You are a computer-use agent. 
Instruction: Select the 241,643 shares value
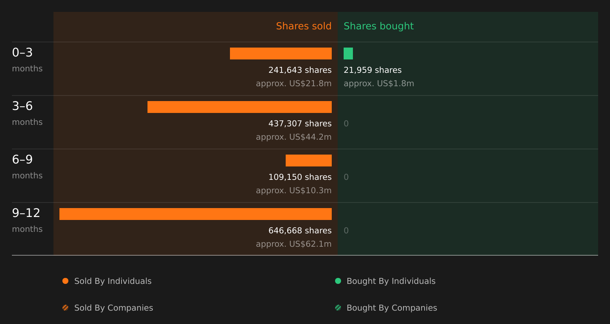300,70
